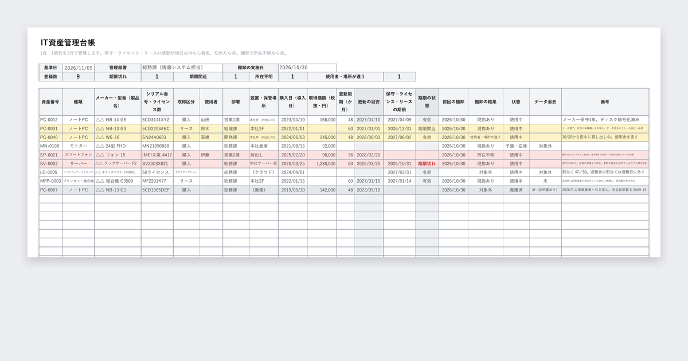This screenshot has height=361, width=688.
Task: Select the '更新の目安' column header
Action: click(369, 101)
